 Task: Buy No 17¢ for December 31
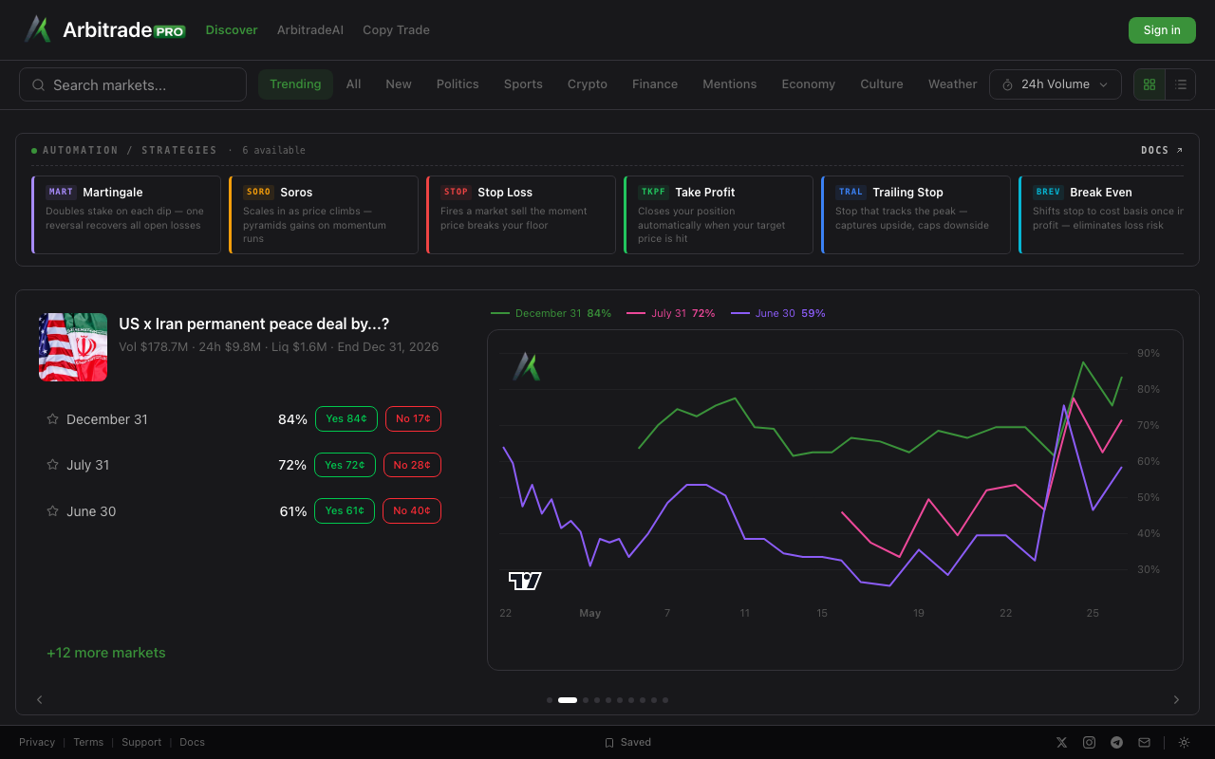point(413,418)
